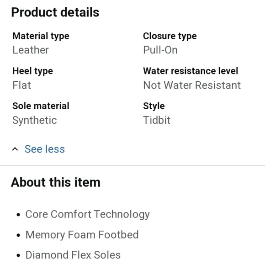Click the Sole material label
The width and height of the screenshot is (265, 265).
click(x=41, y=106)
